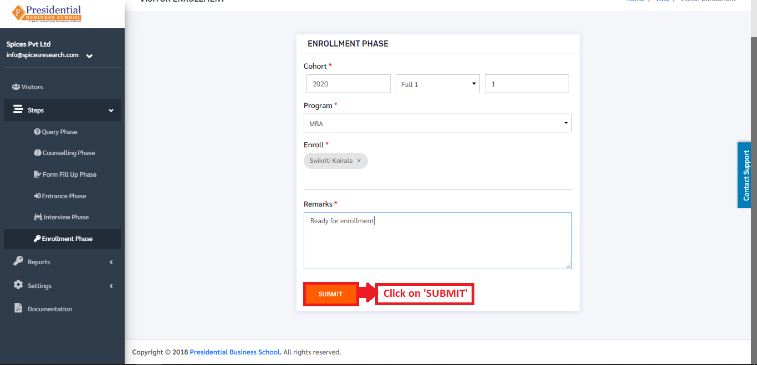Open Form Fill Up Phase
The image size is (757, 365).
62,174
